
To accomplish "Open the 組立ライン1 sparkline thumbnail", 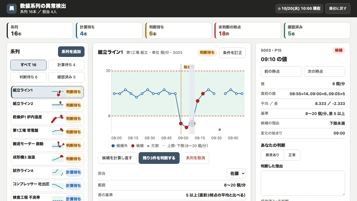I will (58, 92).
